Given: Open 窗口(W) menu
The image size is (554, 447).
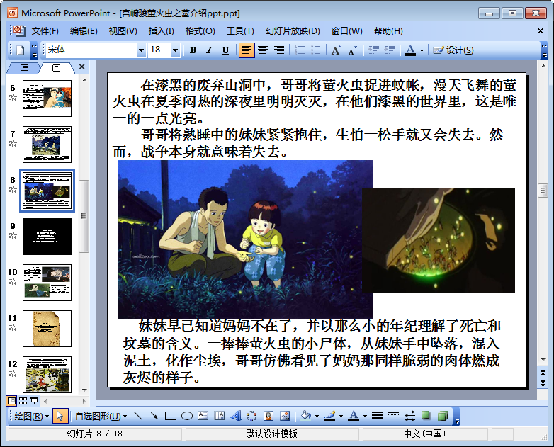Looking at the screenshot, I should (x=346, y=31).
